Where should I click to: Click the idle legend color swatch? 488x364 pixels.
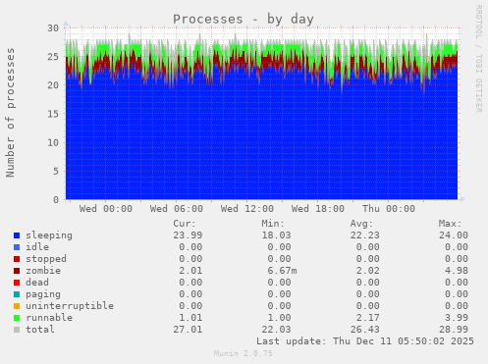pos(17,247)
